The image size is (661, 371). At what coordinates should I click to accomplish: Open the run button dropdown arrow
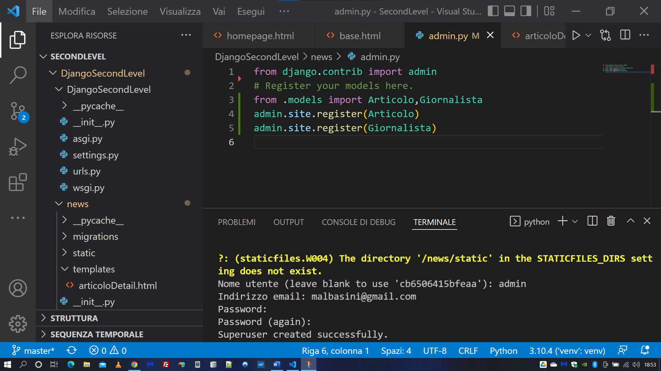tap(588, 35)
